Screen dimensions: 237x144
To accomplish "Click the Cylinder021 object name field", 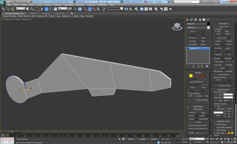I will pyautogui.click(x=197, y=24).
